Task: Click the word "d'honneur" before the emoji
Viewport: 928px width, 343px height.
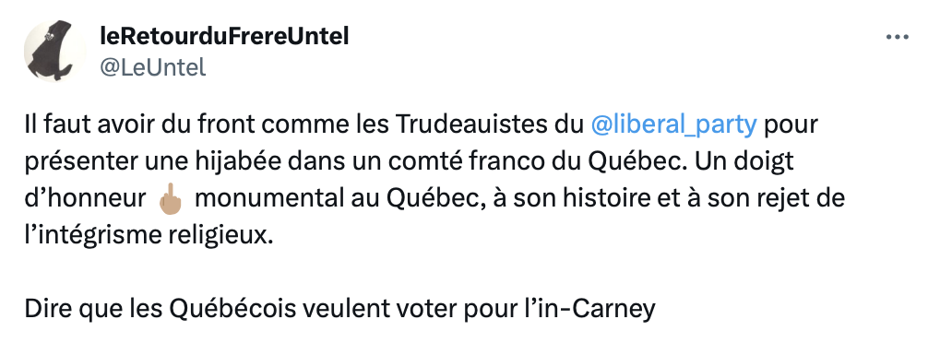Action: tap(85, 199)
